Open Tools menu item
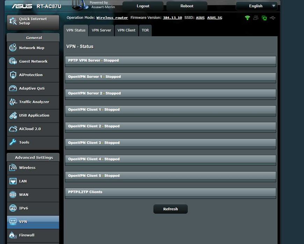304x244 pixels. coord(33,143)
